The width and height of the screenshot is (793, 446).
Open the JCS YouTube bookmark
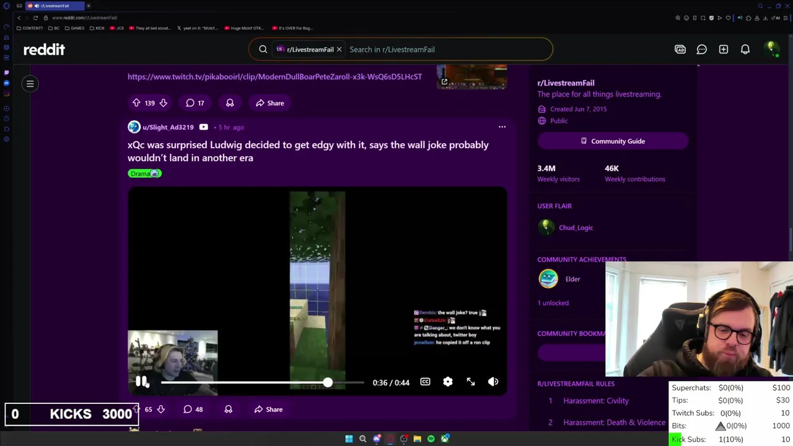coord(117,28)
